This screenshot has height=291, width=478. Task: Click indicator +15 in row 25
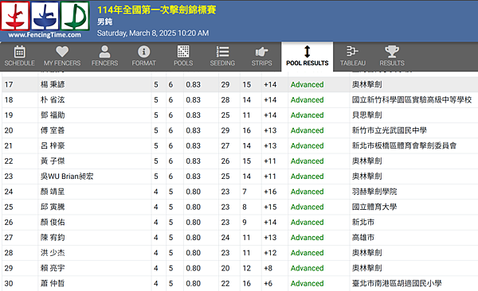(270, 207)
